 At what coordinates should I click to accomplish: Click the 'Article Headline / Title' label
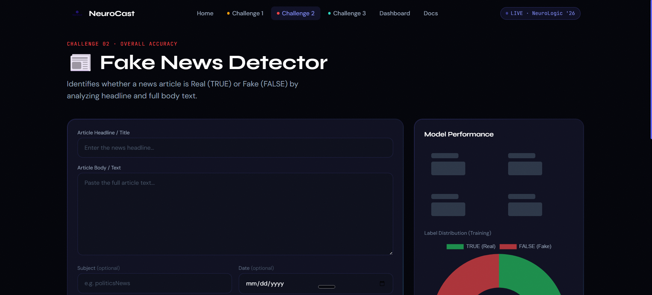point(103,133)
